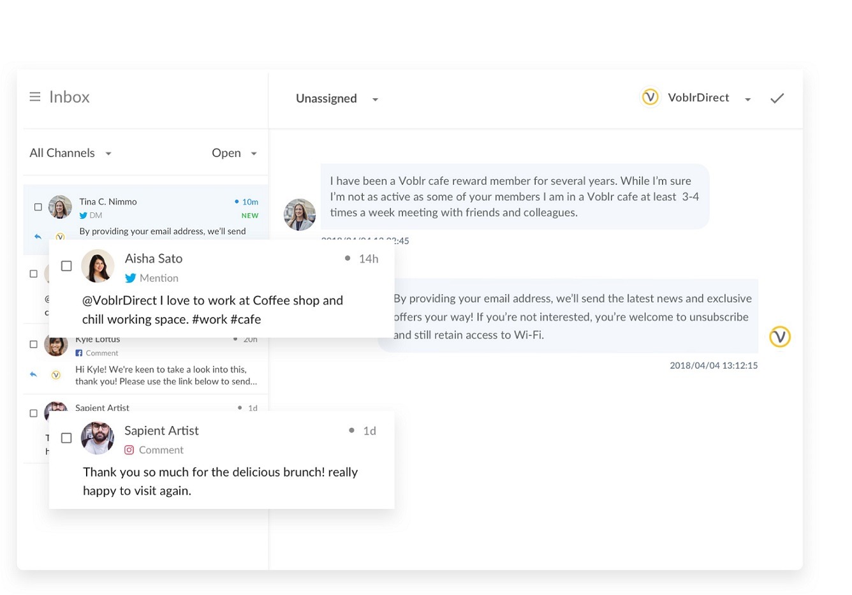Click the Comment label under Sapient Artist card
The image size is (852, 595).
point(161,450)
